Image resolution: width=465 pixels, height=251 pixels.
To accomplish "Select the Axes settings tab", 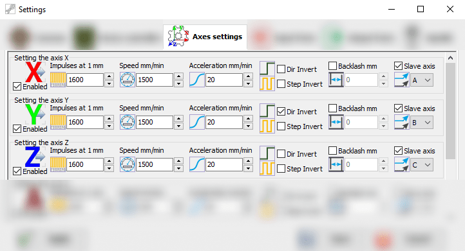I will pos(205,37).
